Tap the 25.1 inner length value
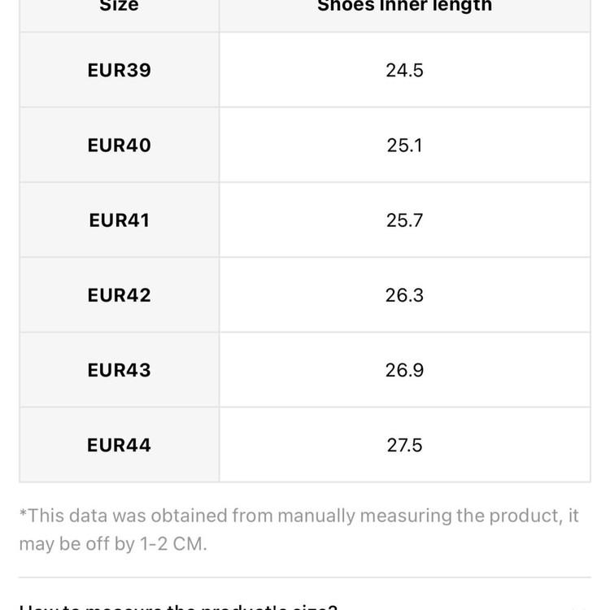Screen dimensions: 610x610 [x=404, y=146]
